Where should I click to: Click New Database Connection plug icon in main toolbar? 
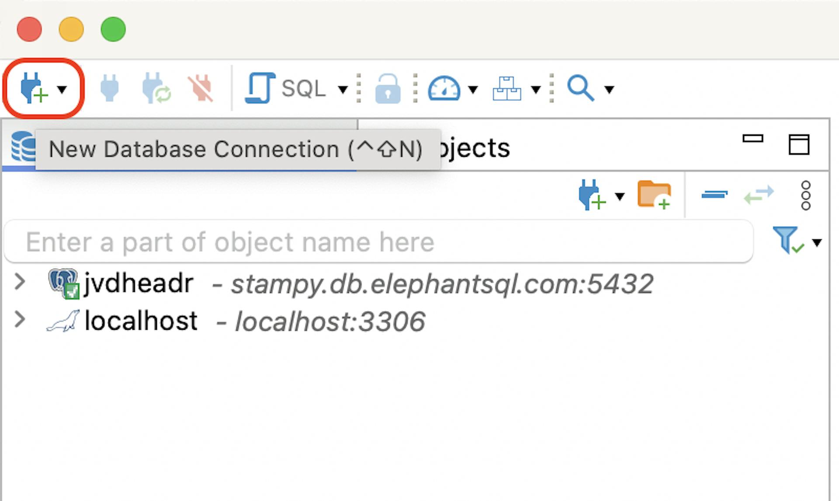tap(34, 88)
